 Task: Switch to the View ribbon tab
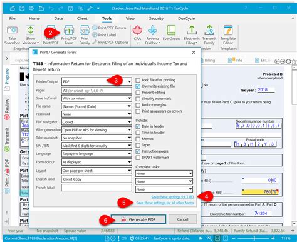pyautogui.click(x=130, y=18)
